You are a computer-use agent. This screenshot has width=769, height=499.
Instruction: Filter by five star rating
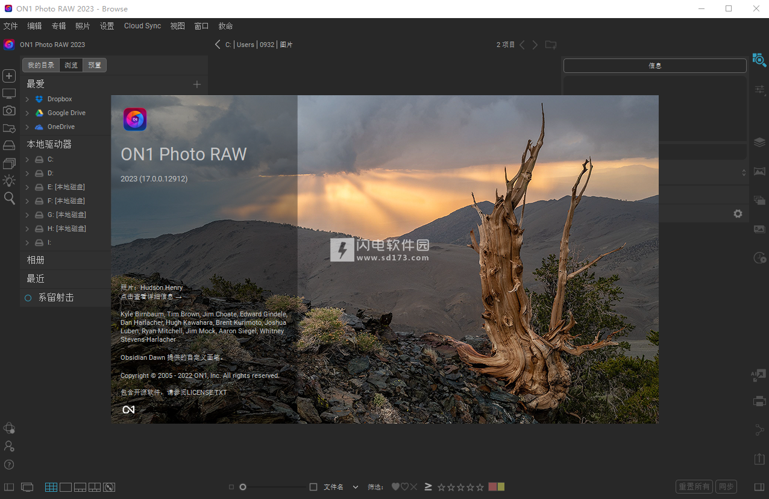[x=480, y=487]
